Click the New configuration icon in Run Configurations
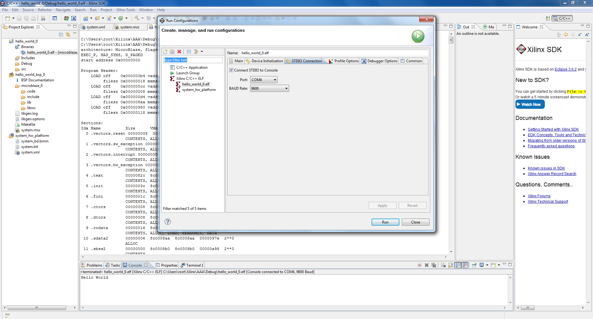This screenshot has height=319, width=593. (165, 51)
